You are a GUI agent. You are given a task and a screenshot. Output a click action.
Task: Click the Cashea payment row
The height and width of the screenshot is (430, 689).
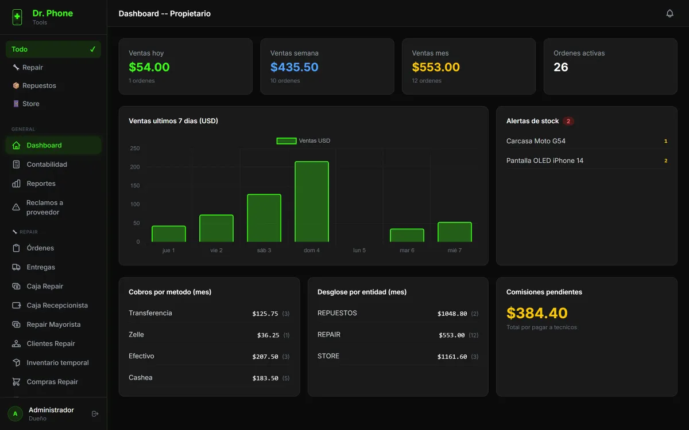[209, 378]
